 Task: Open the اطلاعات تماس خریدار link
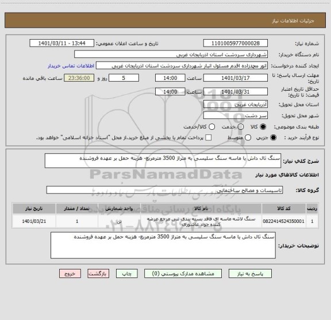click(71, 66)
